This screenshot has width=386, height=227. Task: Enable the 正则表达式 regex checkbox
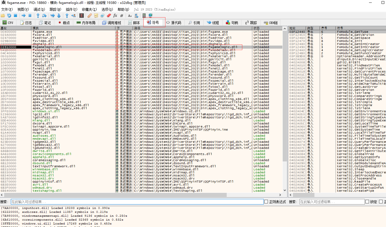(x=266, y=202)
